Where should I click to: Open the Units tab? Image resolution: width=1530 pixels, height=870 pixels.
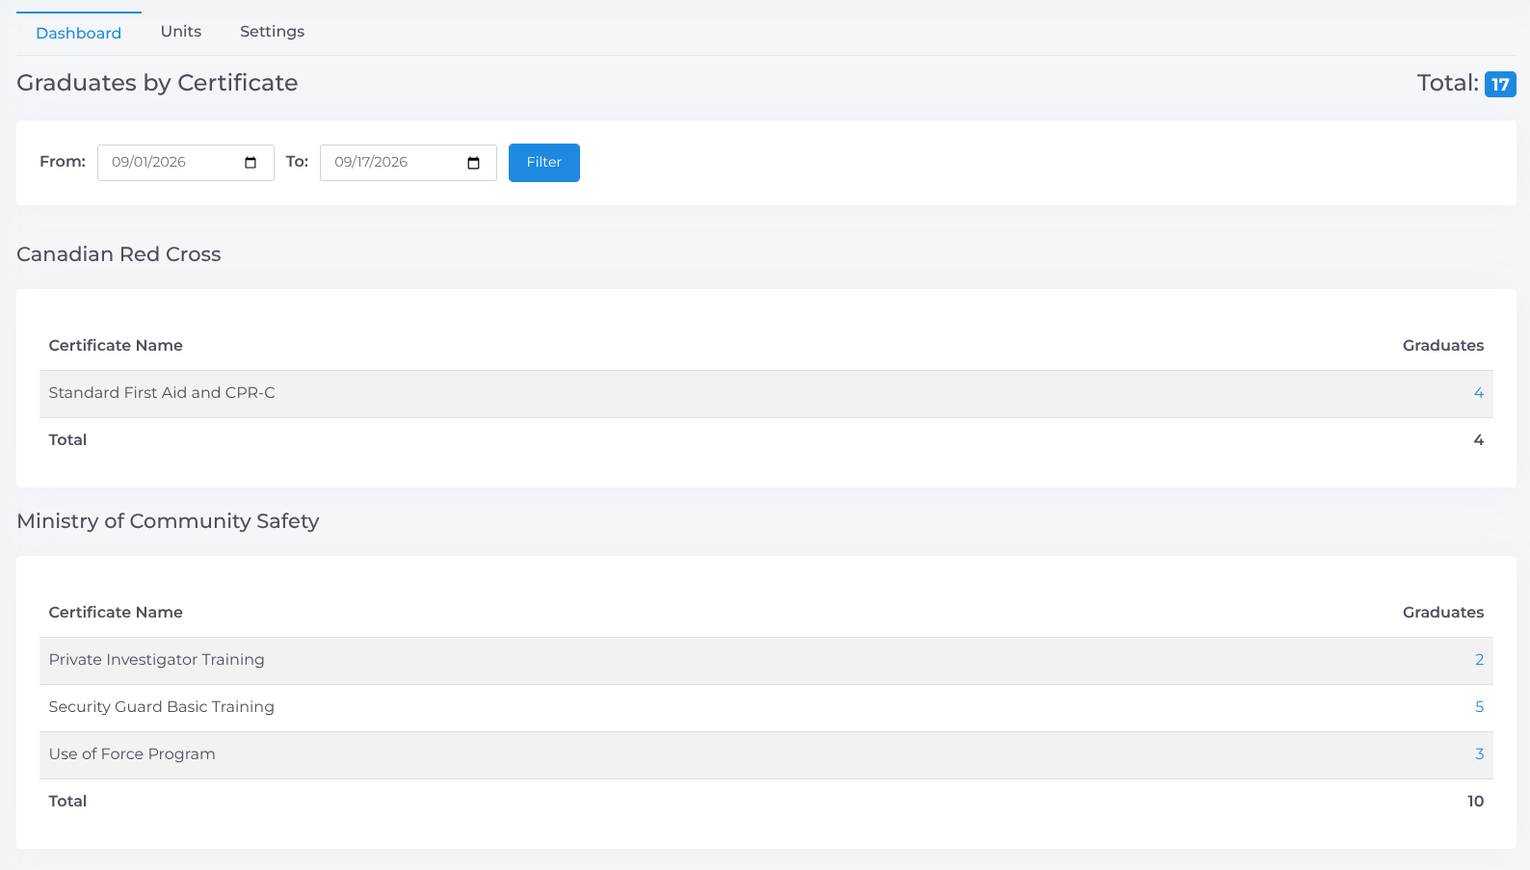tap(181, 32)
